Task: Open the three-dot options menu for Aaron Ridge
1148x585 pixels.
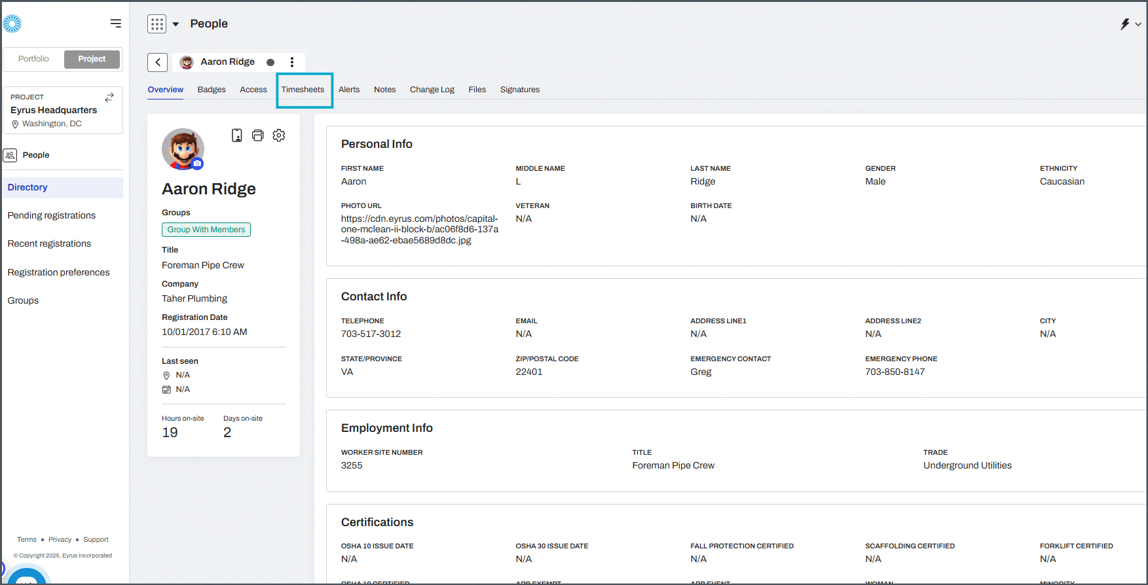Action: click(x=292, y=62)
